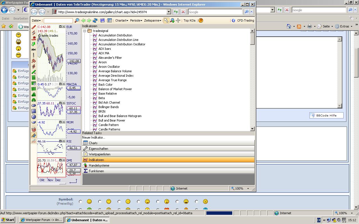Pick the green arrow drawing tool
The image size is (359, 224).
pyautogui.click(x=34, y=44)
